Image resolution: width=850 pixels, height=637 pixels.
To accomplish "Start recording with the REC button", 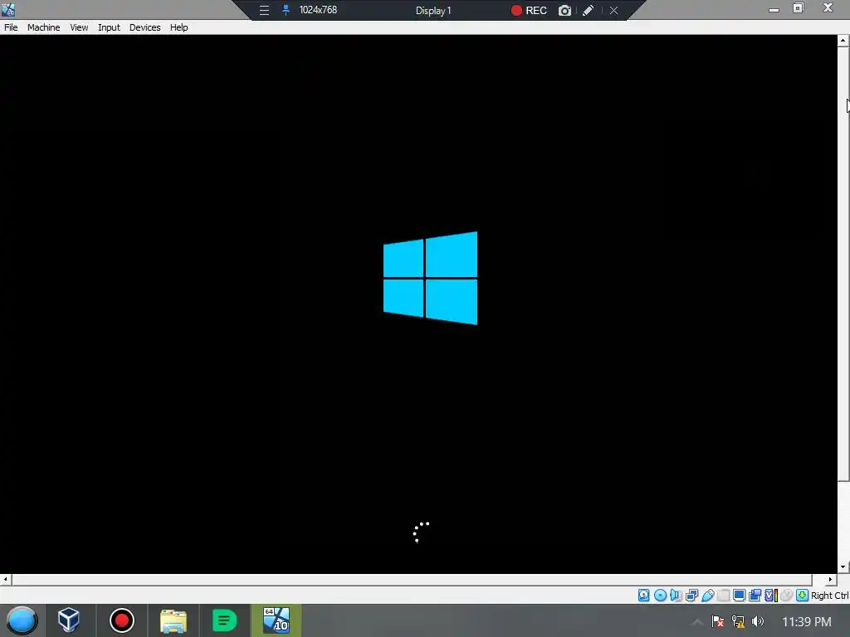I will [x=529, y=10].
